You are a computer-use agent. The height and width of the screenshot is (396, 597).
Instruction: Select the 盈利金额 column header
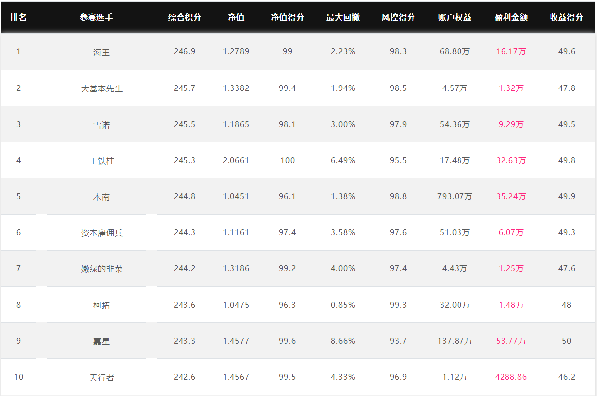click(511, 17)
